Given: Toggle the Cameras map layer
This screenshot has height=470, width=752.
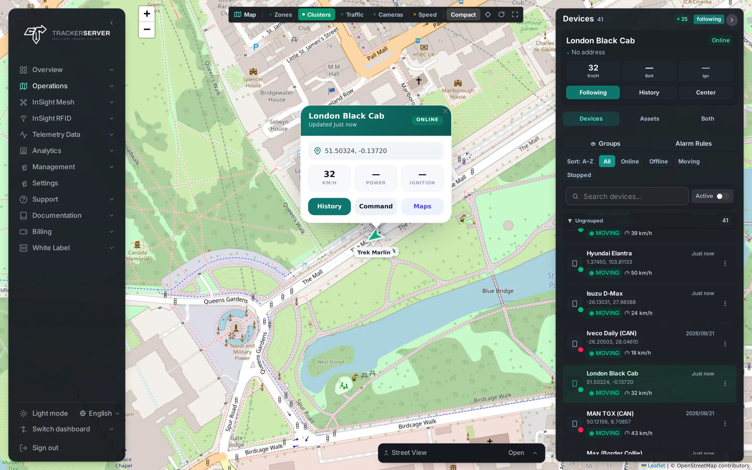Looking at the screenshot, I should 388,15.
